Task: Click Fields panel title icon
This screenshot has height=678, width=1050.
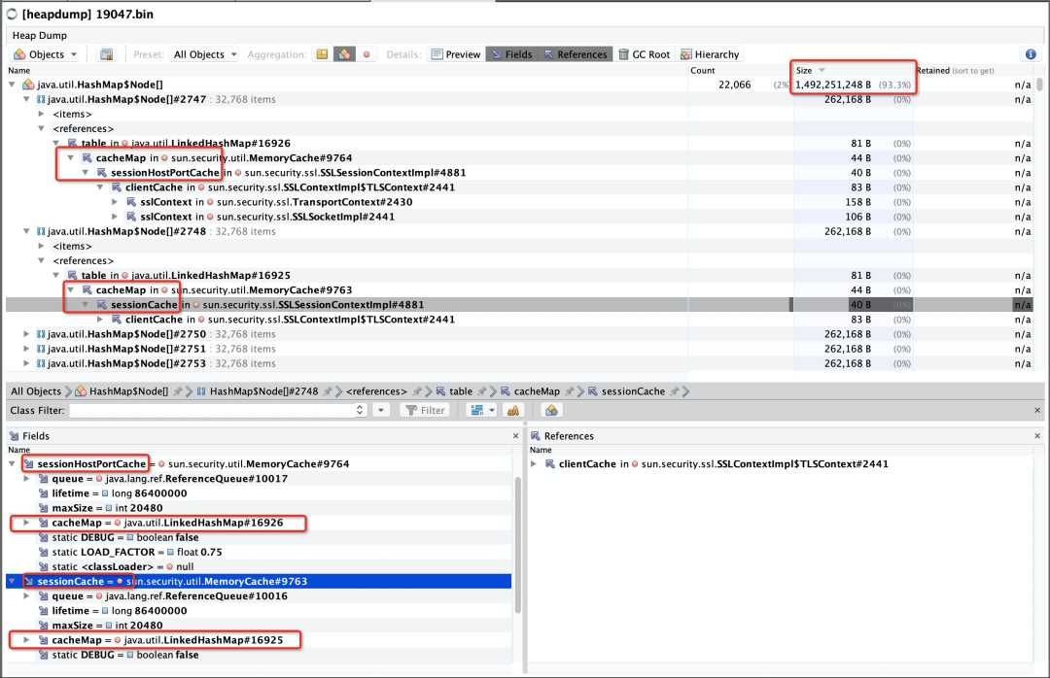Action: click(14, 436)
